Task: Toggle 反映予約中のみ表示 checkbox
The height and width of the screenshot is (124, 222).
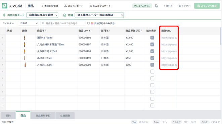Action: (88, 23)
